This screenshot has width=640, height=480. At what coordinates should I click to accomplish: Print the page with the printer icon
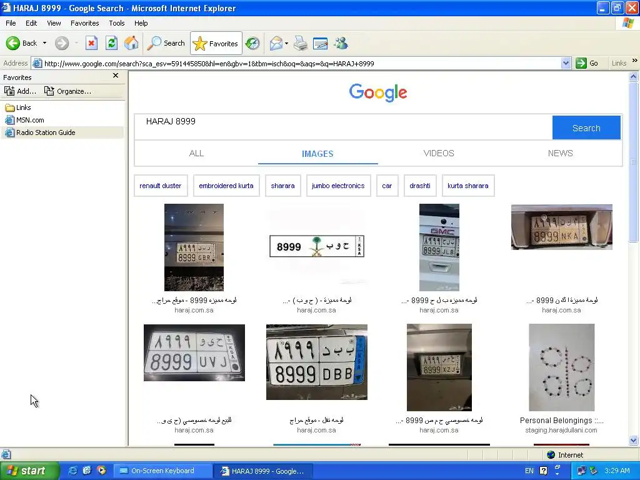[301, 43]
